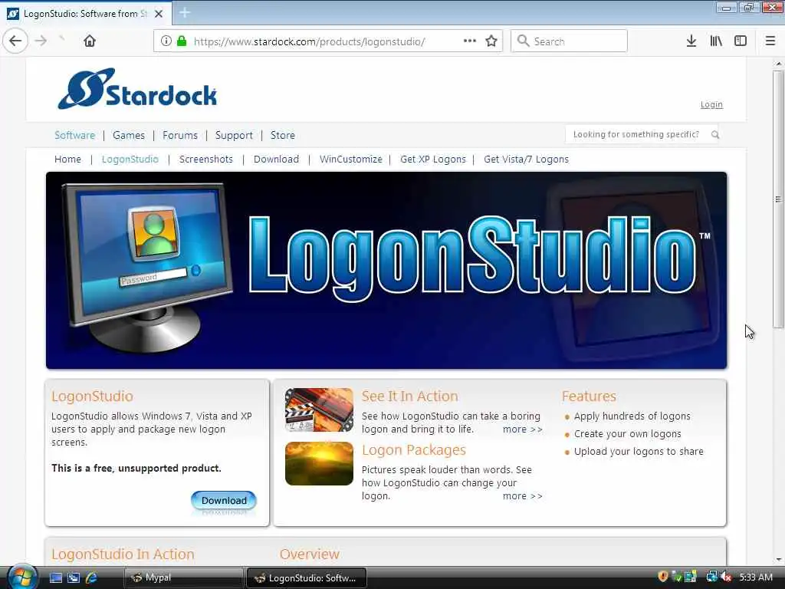Open the Screenshots sub-navigation link
The height and width of the screenshot is (589, 785).
click(x=205, y=160)
